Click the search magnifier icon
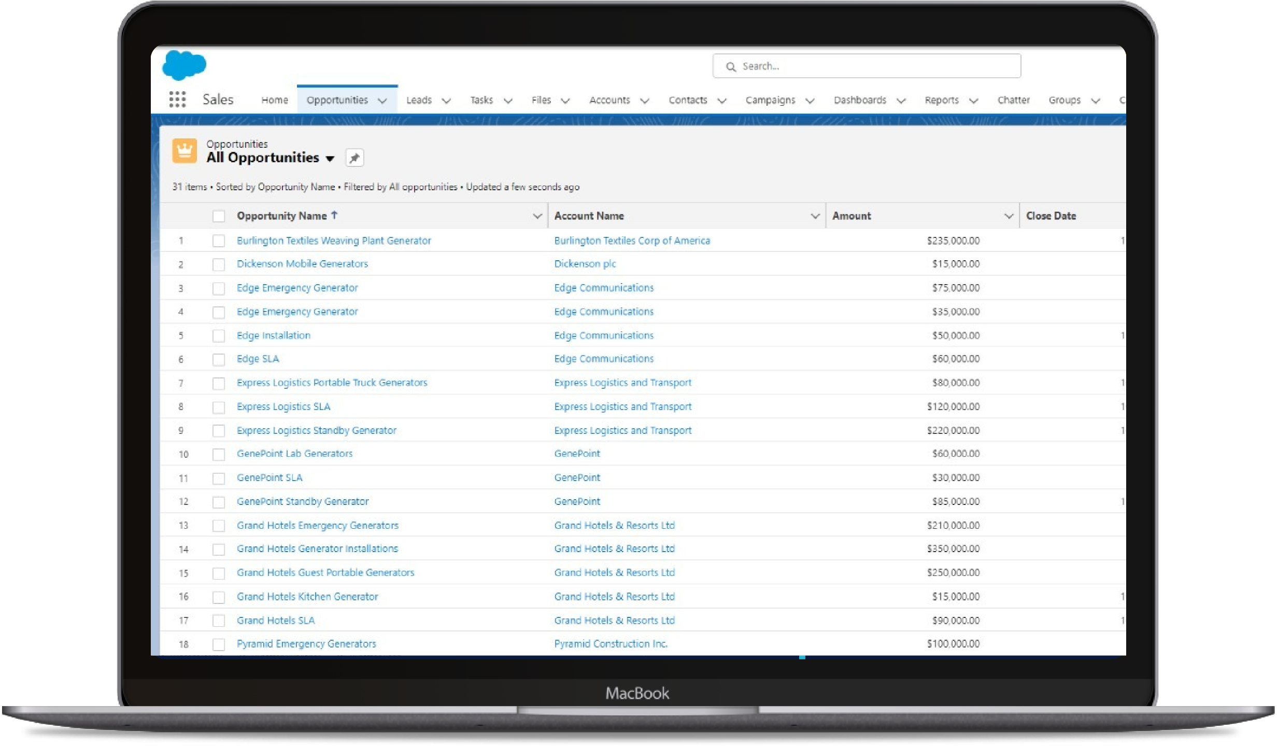 731,67
